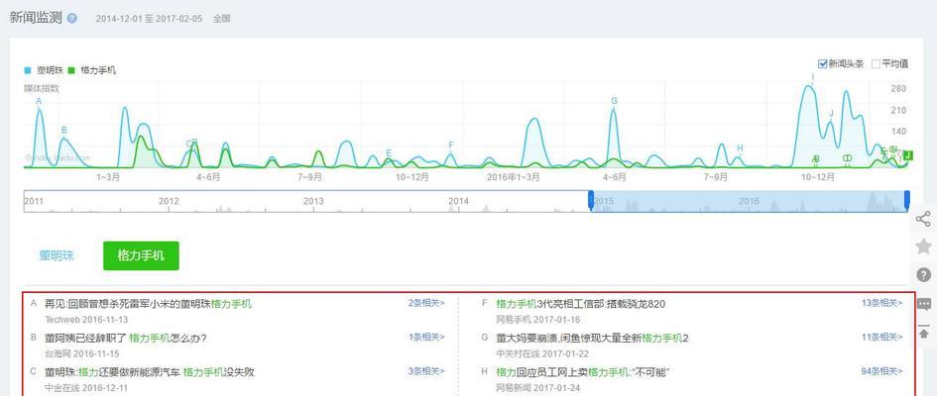Image resolution: width=937 pixels, height=396 pixels.
Task: Switch to the 董明珠 tab
Action: pos(57,255)
